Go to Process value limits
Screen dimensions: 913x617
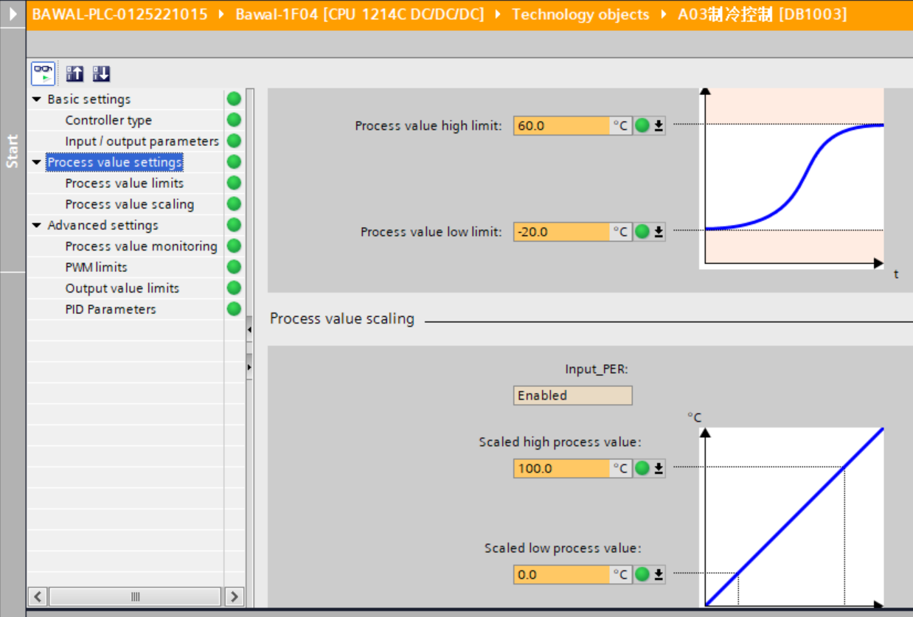125,183
